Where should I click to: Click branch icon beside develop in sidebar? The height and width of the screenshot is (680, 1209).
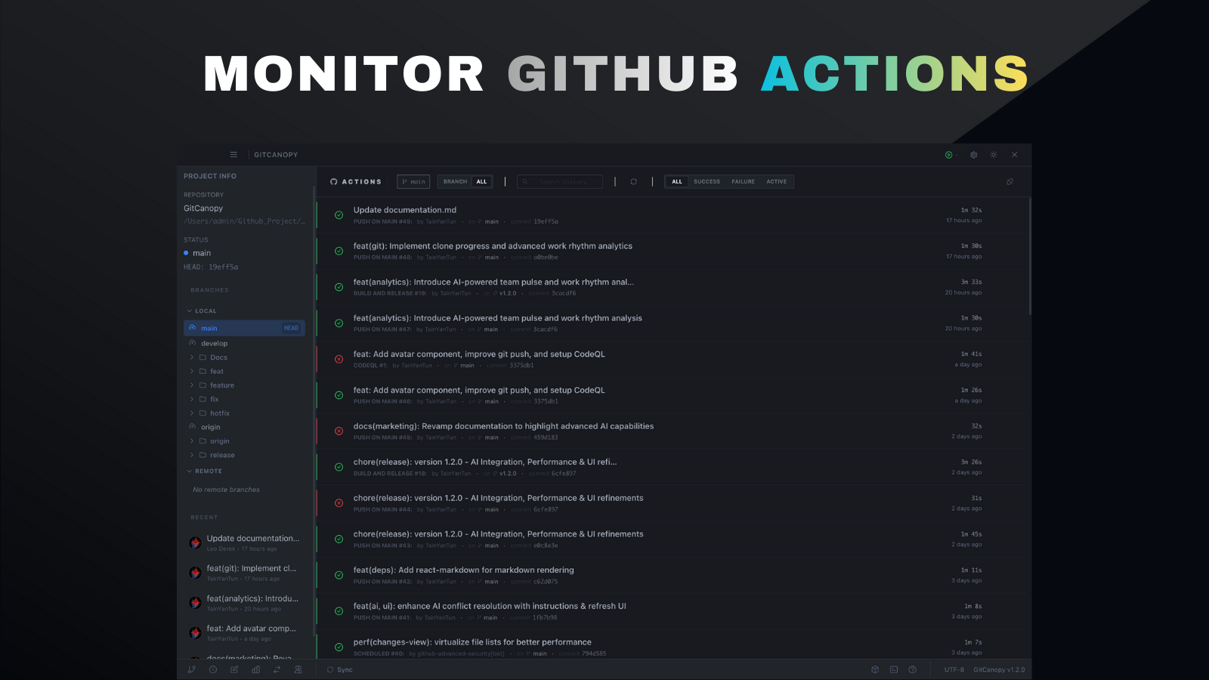tap(192, 343)
